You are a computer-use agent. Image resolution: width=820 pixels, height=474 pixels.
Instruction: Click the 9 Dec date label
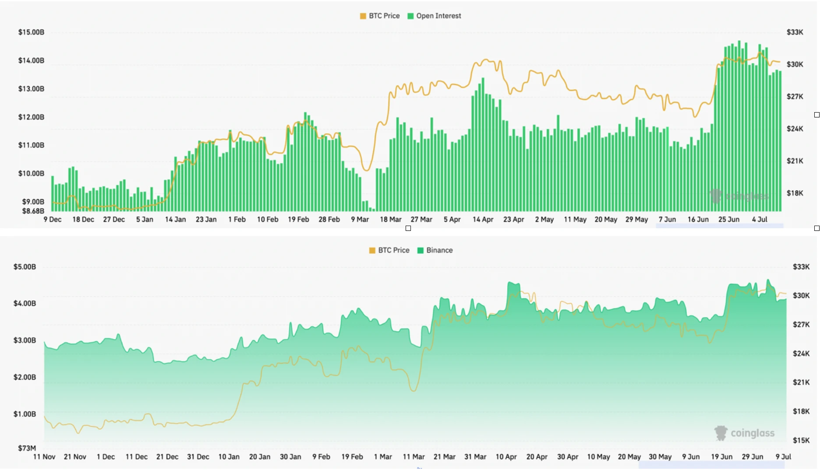(x=53, y=219)
